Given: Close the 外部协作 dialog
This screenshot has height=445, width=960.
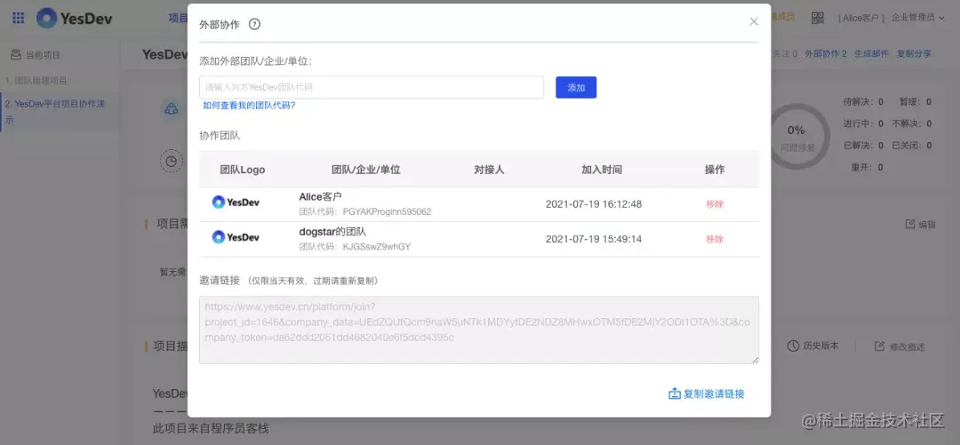Looking at the screenshot, I should pos(754,21).
